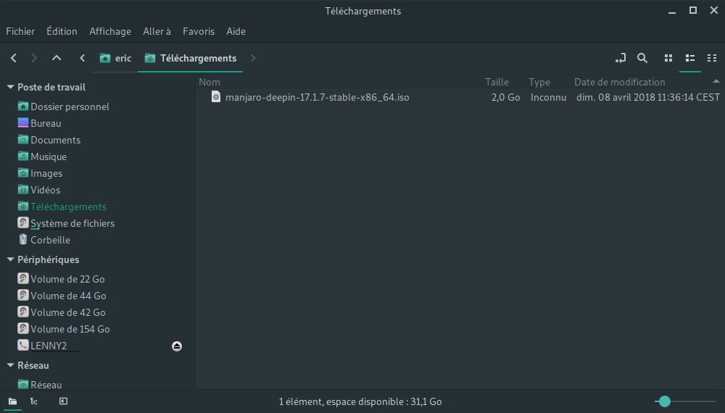Click the ISO file icon
This screenshot has width=725, height=413.
pyautogui.click(x=216, y=96)
